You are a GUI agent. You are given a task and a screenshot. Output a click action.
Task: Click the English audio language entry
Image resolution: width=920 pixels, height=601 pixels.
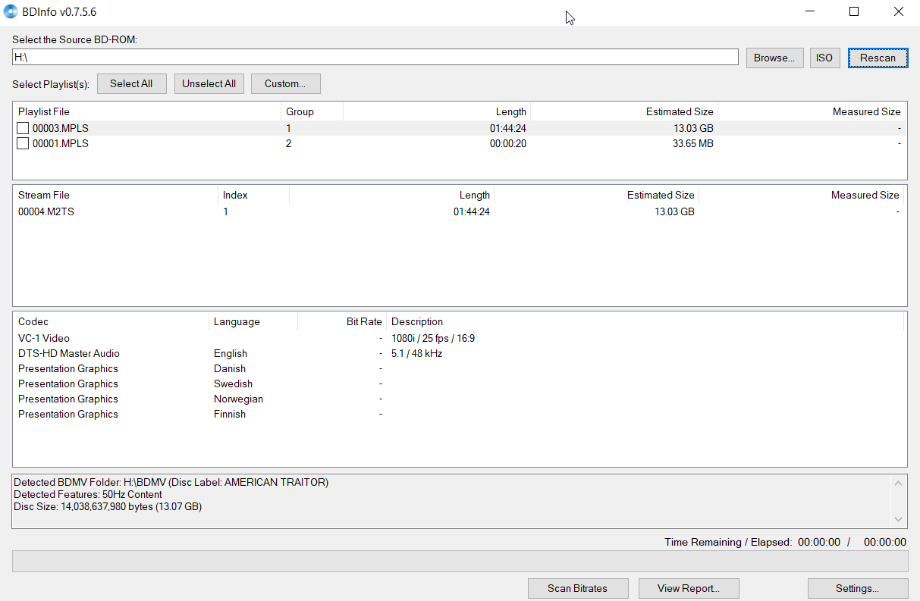[231, 353]
